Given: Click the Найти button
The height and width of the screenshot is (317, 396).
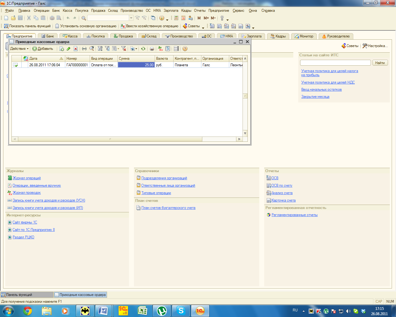Looking at the screenshot, I should pos(380,63).
